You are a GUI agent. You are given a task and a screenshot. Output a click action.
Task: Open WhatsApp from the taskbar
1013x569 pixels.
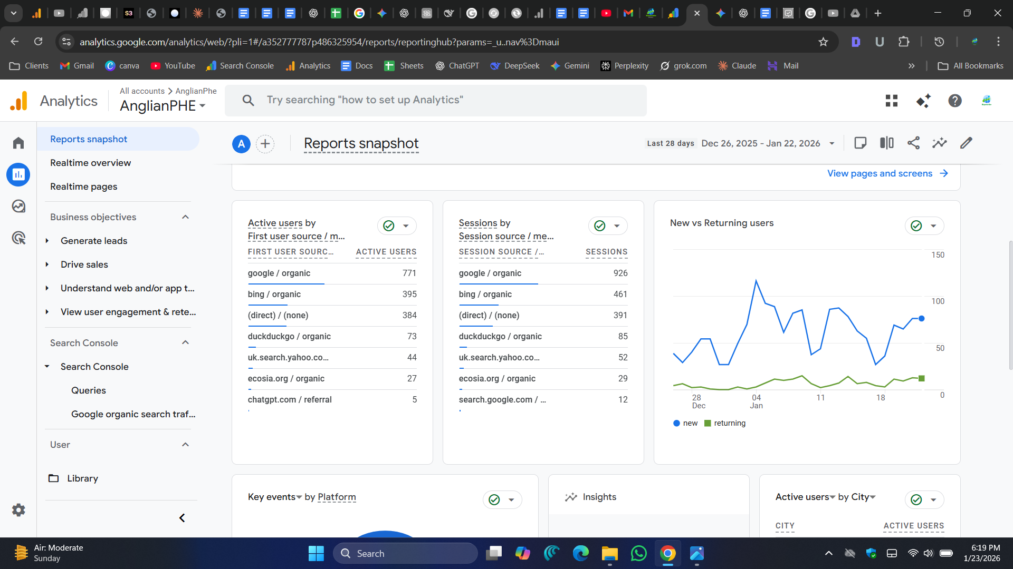pyautogui.click(x=638, y=553)
